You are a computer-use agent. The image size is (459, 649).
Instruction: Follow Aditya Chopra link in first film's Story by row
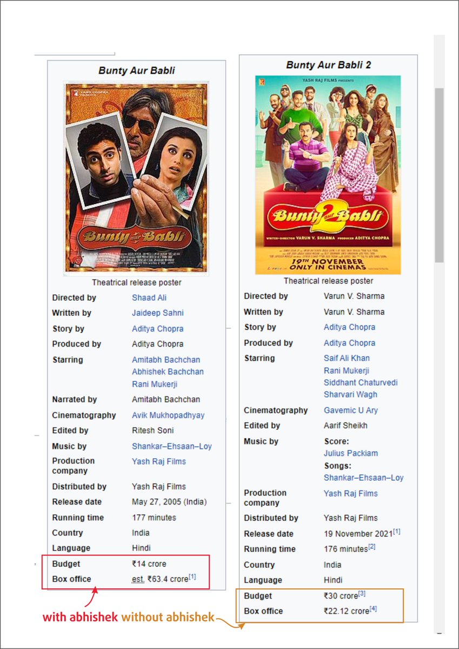pyautogui.click(x=158, y=328)
